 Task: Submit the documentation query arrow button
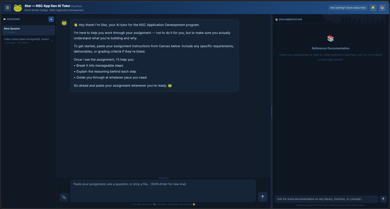383,199
